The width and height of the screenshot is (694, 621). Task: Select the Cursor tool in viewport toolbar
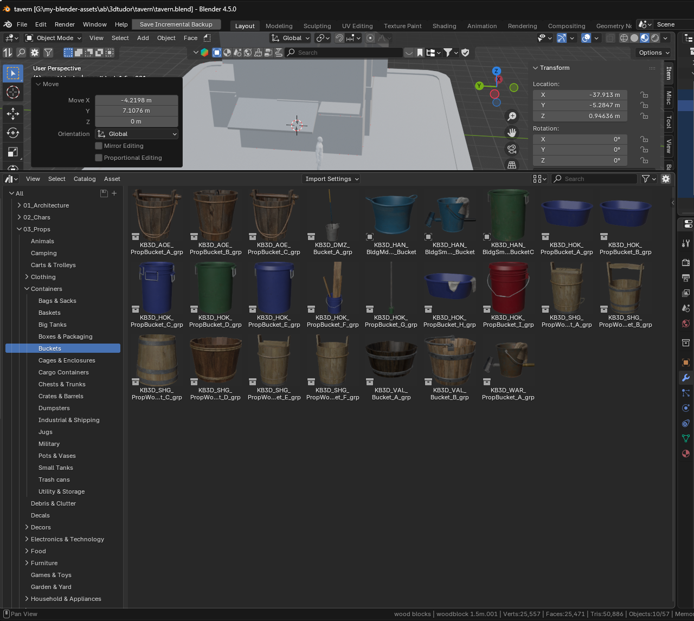coord(13,92)
